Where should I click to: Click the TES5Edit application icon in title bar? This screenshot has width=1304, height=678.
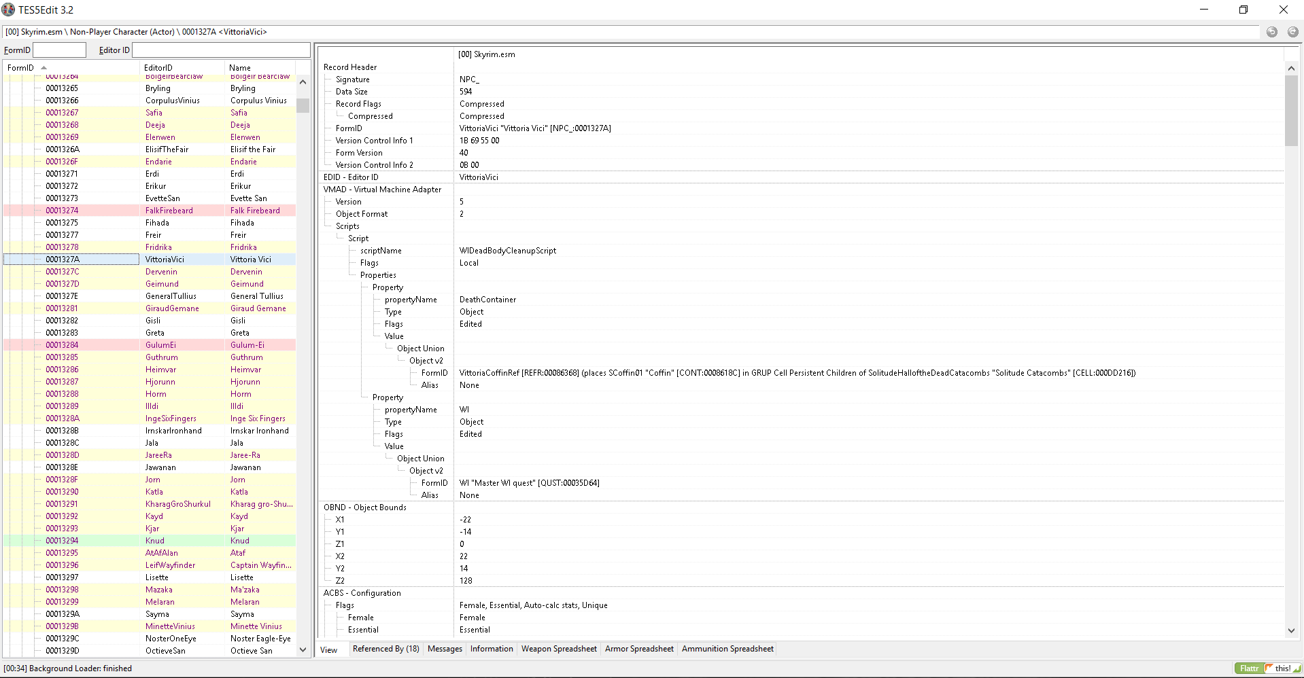pos(8,10)
